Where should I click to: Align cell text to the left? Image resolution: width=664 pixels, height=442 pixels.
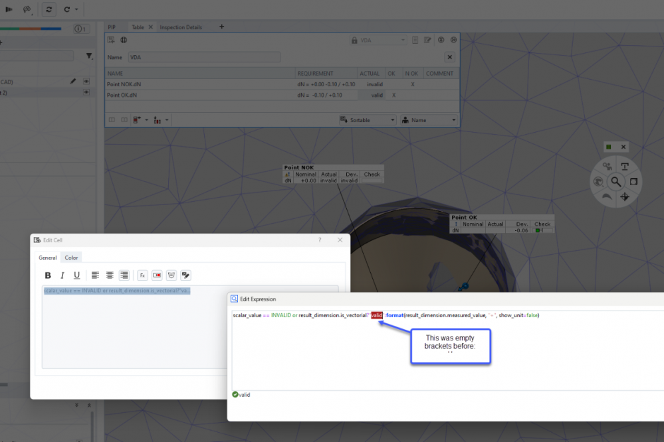95,275
